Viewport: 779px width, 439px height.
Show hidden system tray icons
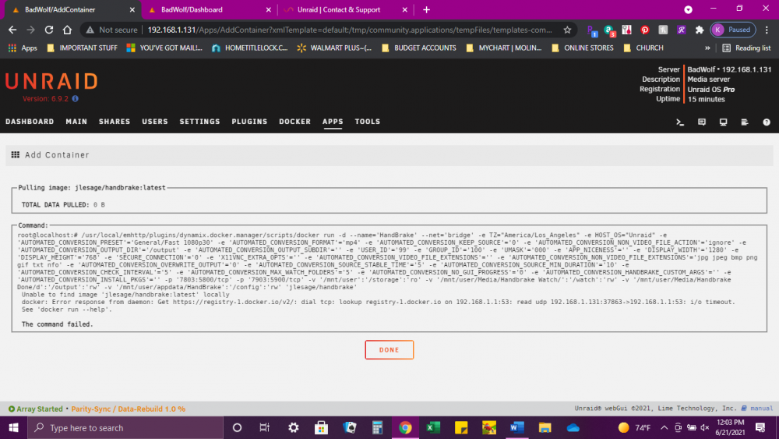click(x=664, y=427)
